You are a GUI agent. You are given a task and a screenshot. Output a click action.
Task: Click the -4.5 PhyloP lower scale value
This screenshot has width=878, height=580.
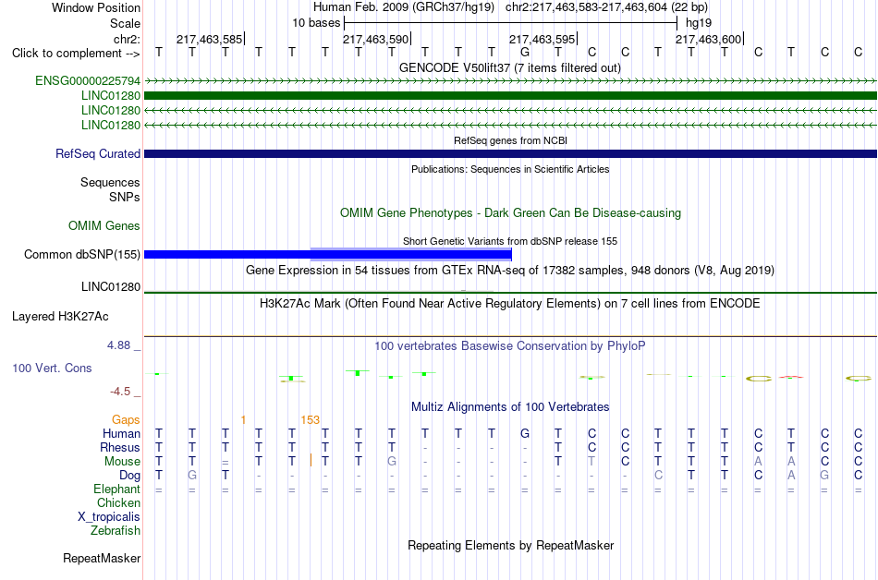(x=120, y=392)
